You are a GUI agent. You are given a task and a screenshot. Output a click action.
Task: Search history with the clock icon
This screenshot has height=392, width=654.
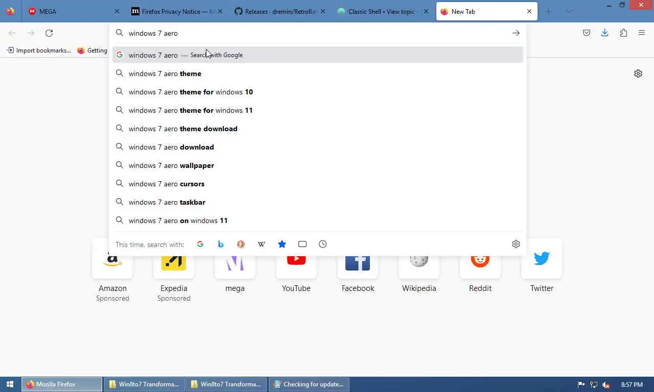323,244
